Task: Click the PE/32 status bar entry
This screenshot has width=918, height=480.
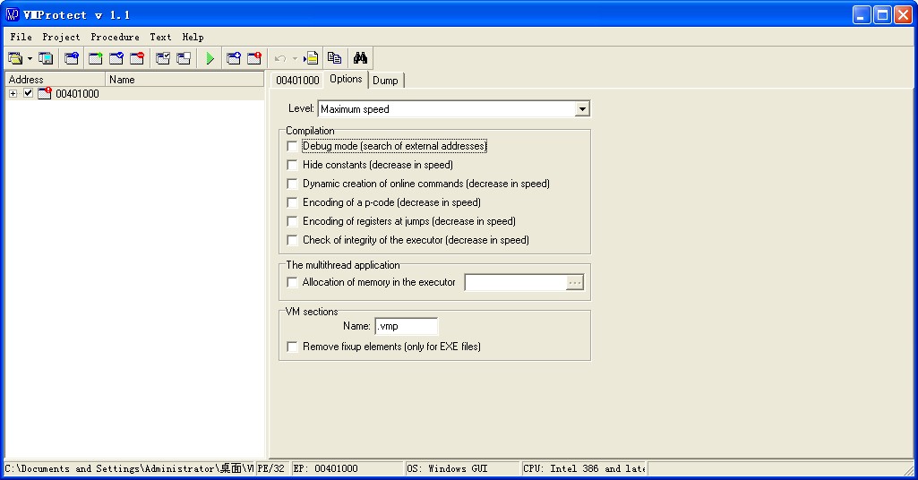Action: (272, 468)
